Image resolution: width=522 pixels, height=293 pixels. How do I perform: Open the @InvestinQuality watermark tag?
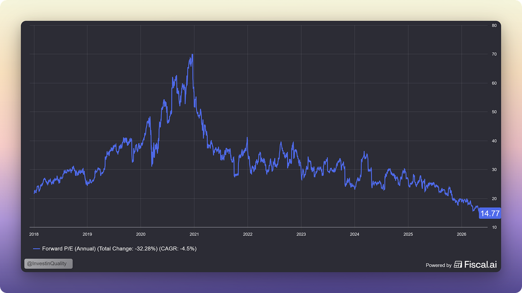[48, 264]
